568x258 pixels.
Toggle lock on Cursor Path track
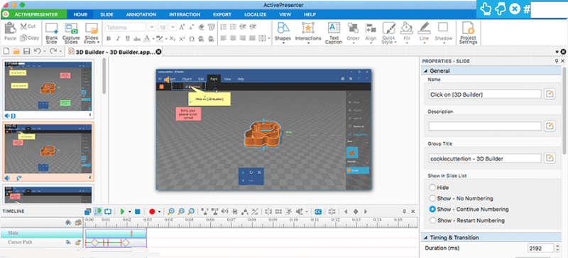(x=77, y=242)
